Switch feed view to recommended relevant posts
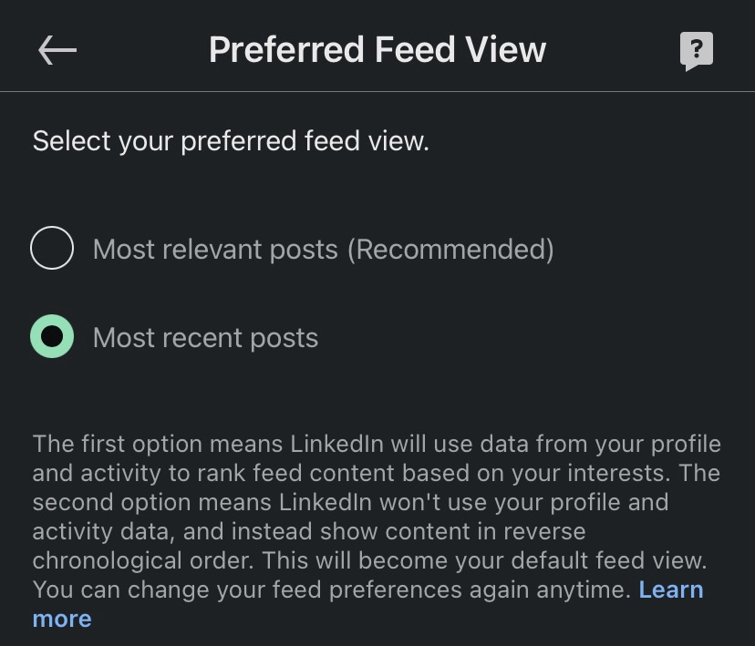The height and width of the screenshot is (646, 755). (x=52, y=249)
